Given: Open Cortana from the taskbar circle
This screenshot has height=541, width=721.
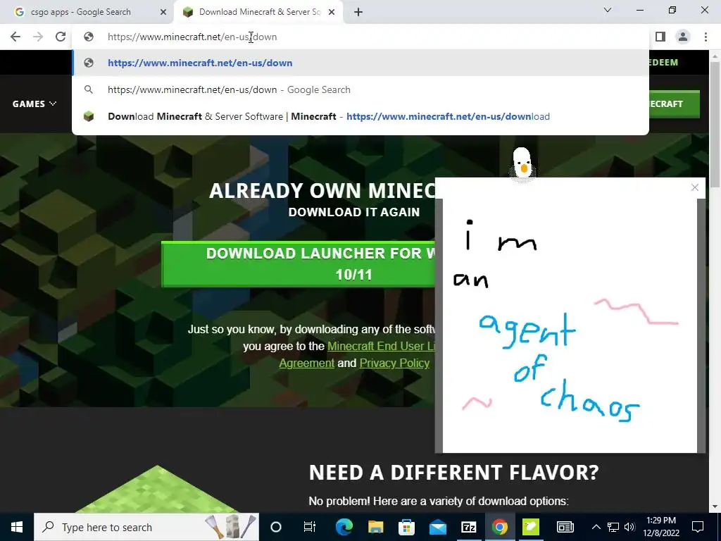Looking at the screenshot, I should click(276, 527).
